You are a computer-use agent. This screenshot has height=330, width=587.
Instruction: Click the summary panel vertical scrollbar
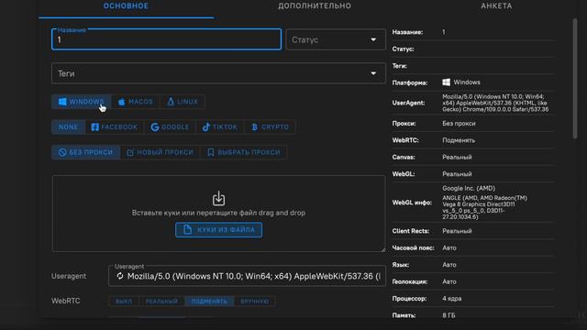(x=575, y=79)
